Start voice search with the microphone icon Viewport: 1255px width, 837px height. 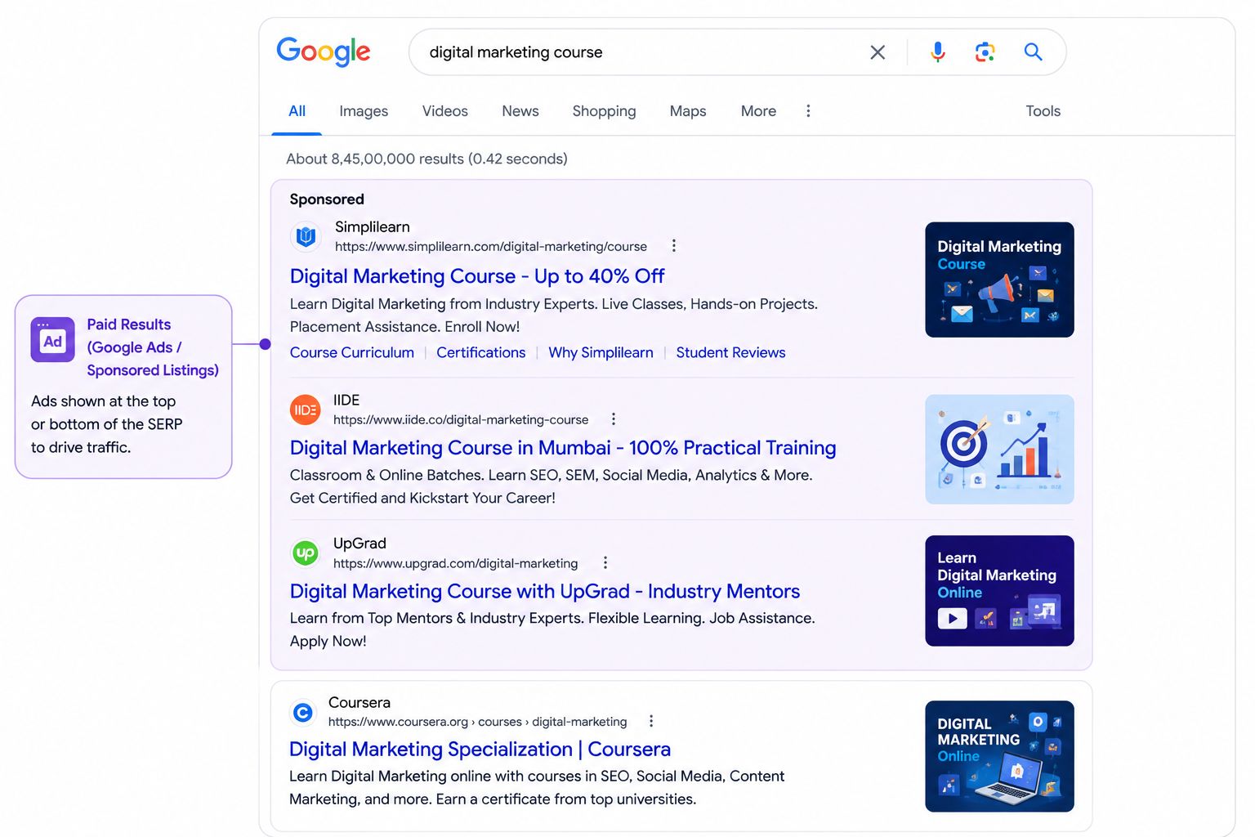(938, 52)
